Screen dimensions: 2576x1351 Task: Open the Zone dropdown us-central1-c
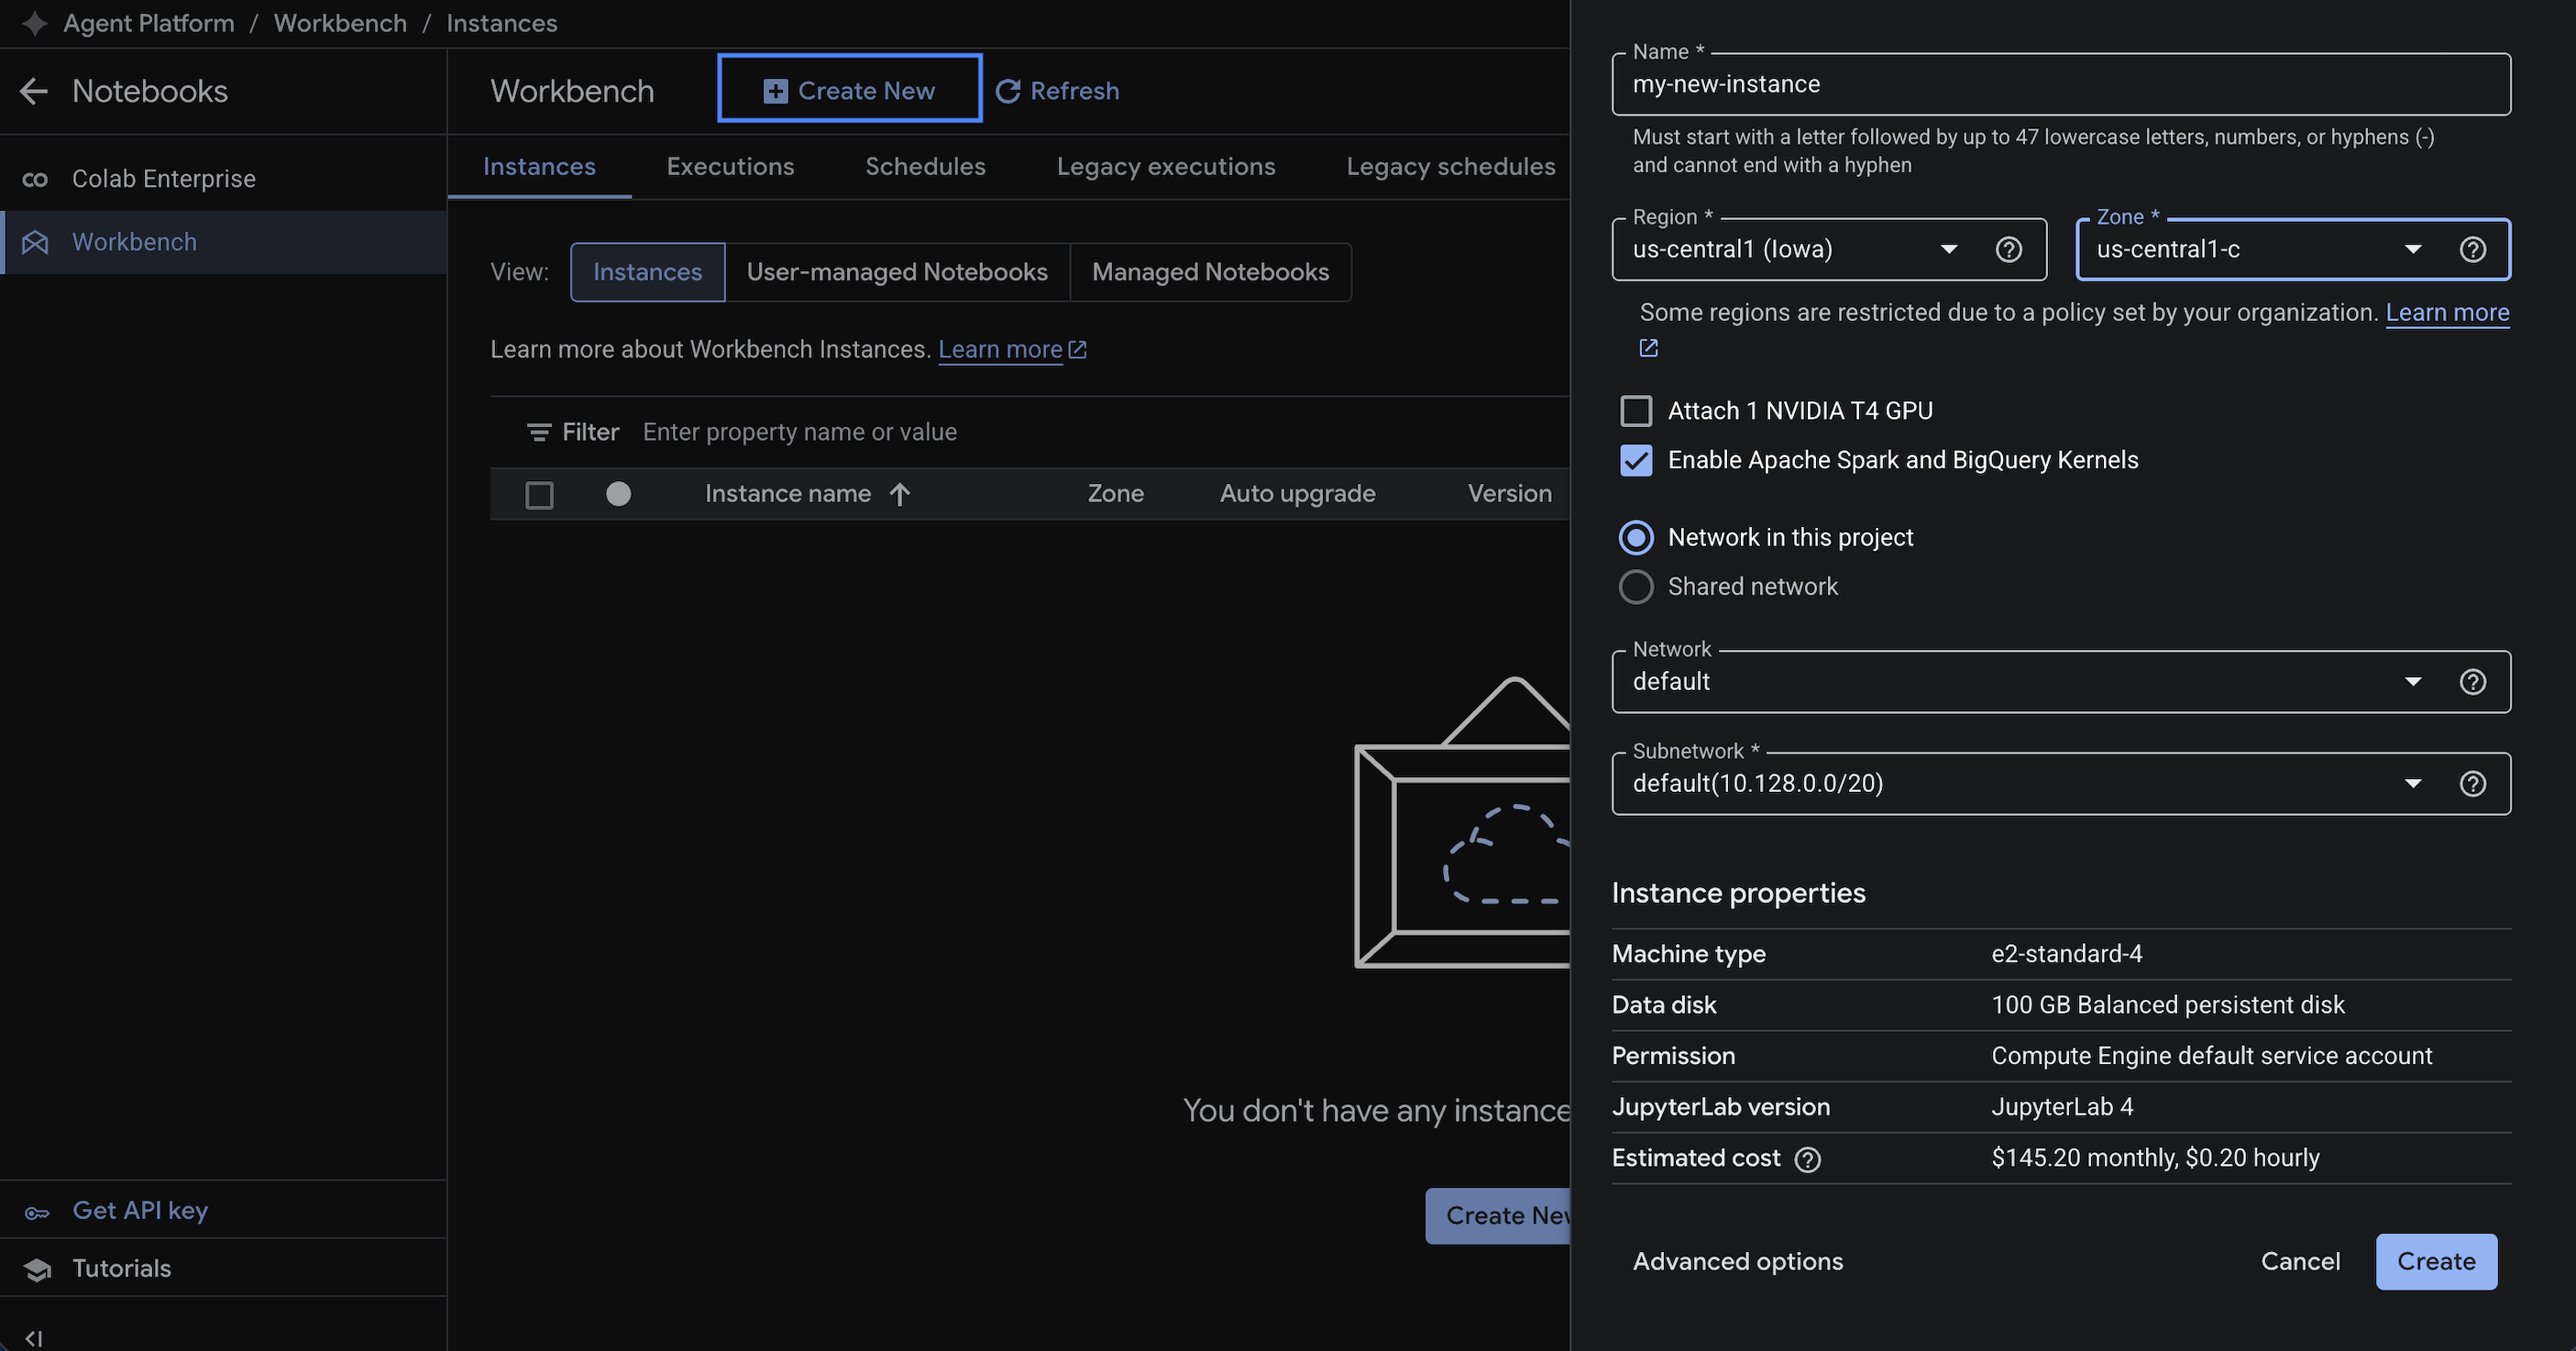[2293, 250]
